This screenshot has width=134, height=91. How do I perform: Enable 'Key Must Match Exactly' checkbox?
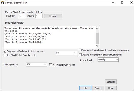5,55
